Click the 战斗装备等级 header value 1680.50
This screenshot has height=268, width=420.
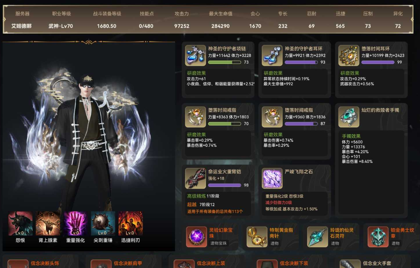107,26
